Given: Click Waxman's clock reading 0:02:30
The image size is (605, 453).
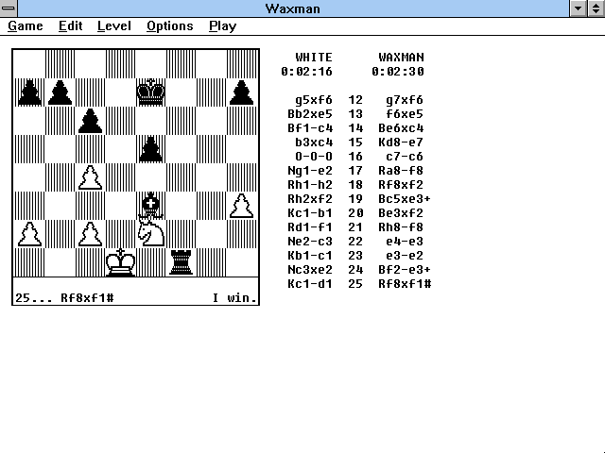Looking at the screenshot, I should [x=398, y=72].
